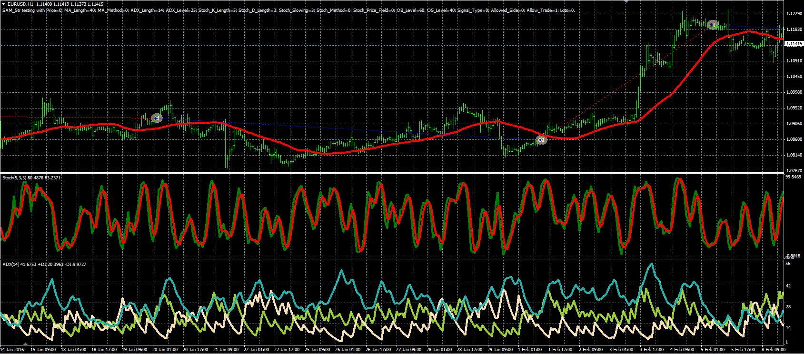Screen dimensions: 805x354
Task: Click the 56 level on ADX scale
Action: click(788, 264)
